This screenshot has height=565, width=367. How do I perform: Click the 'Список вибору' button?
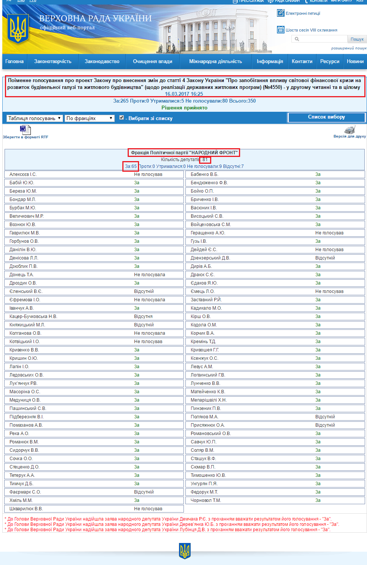[x=327, y=117]
